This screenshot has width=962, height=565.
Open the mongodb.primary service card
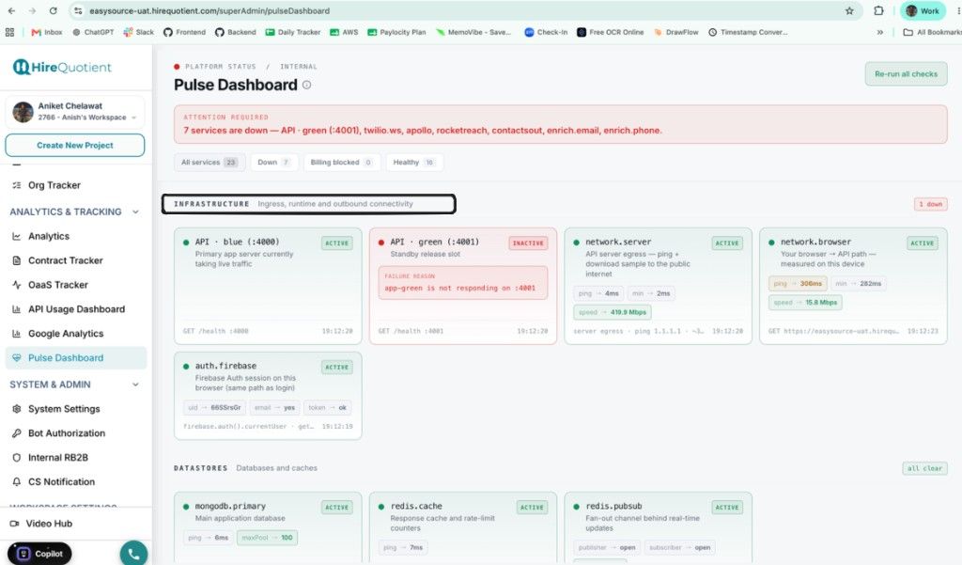click(268, 528)
